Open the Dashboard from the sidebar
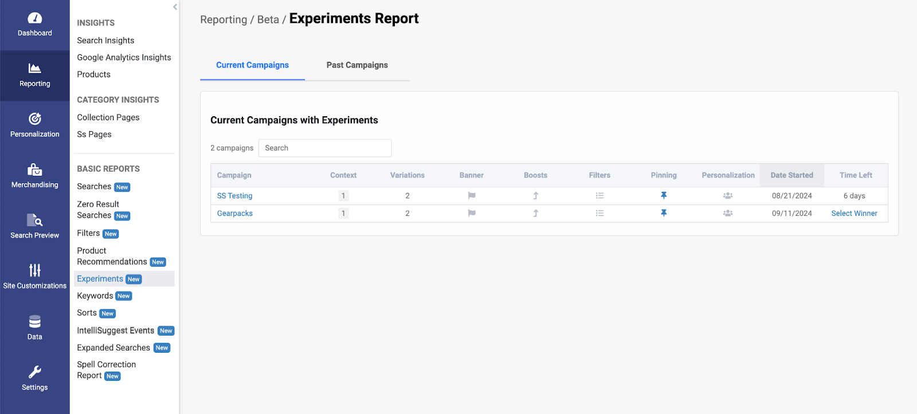 [x=34, y=25]
